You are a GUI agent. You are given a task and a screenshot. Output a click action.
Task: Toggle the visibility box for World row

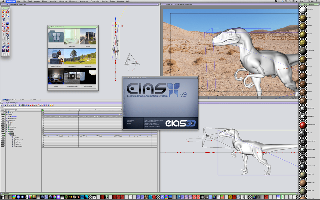coord(4,112)
